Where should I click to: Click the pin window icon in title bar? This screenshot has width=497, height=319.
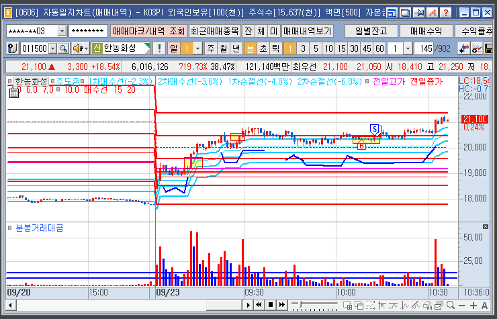tap(419, 13)
